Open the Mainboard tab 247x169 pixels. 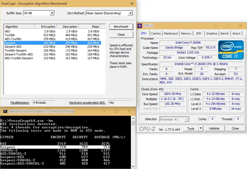171,33
